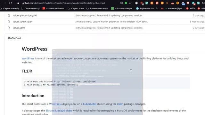Screen dimensions: 205x115
Task: Click the heart bookmark icon
Action: pyautogui.click(x=130, y=3)
